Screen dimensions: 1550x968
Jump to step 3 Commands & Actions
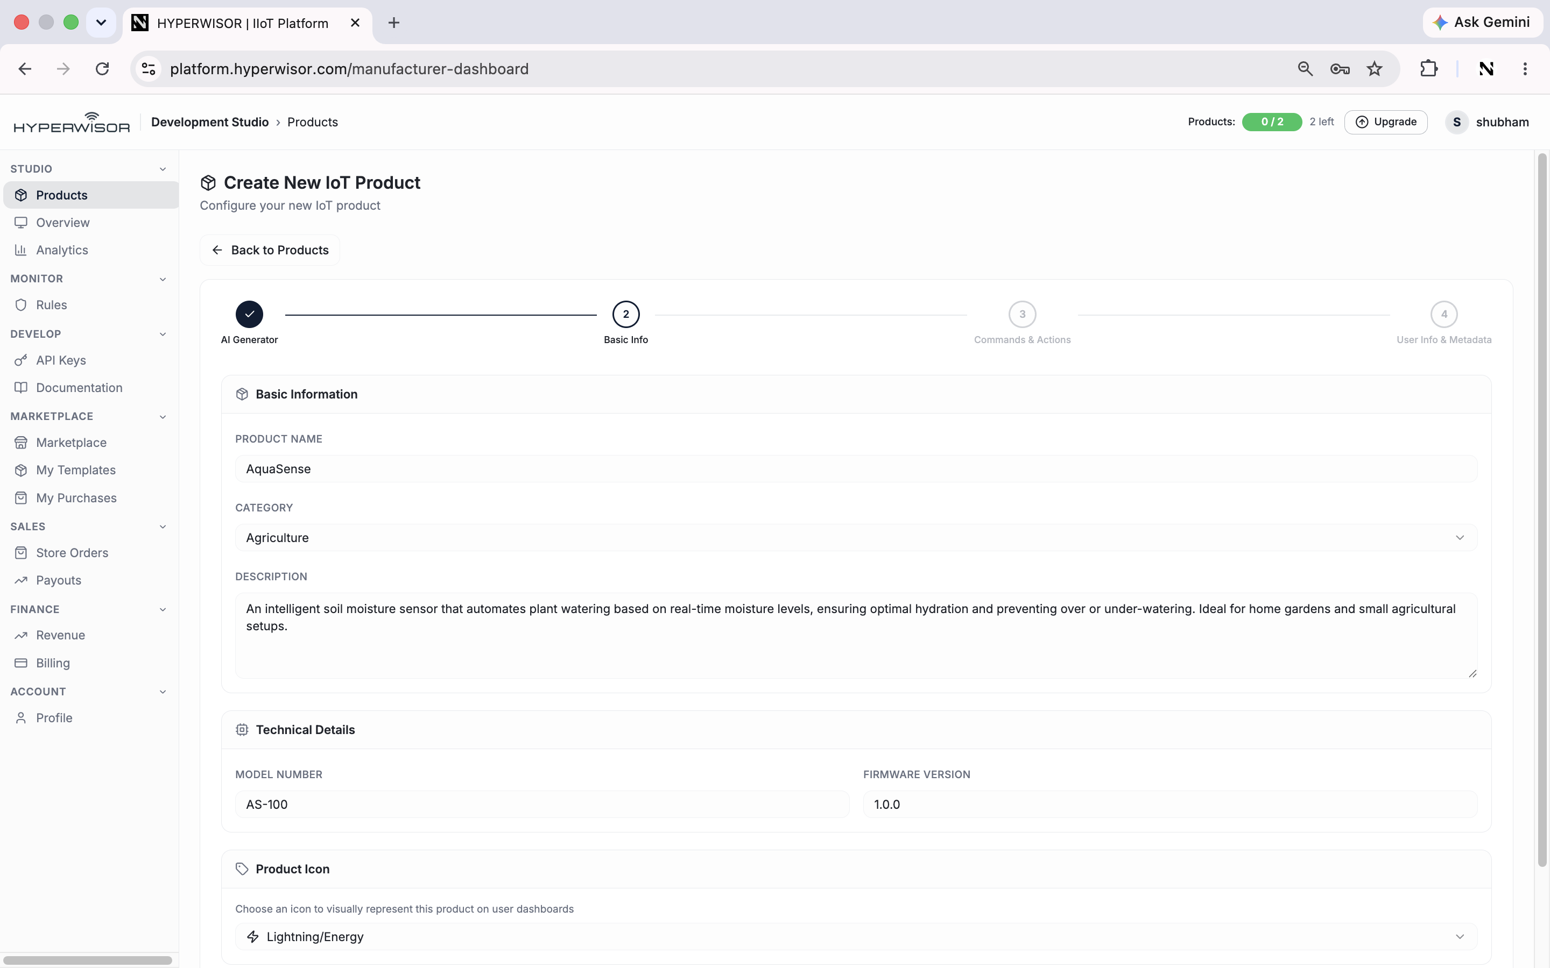coord(1022,315)
